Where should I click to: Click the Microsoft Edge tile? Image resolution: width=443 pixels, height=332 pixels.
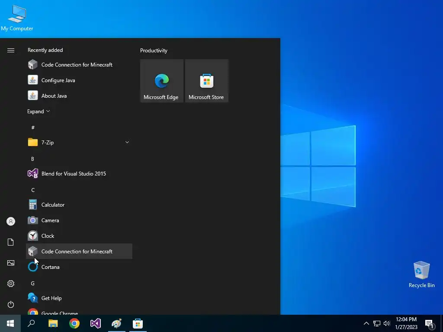162,81
